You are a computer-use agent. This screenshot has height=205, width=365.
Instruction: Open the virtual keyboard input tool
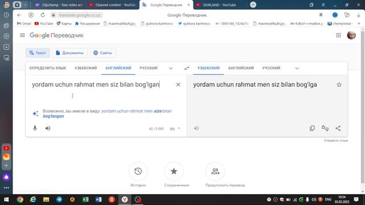coord(172,129)
